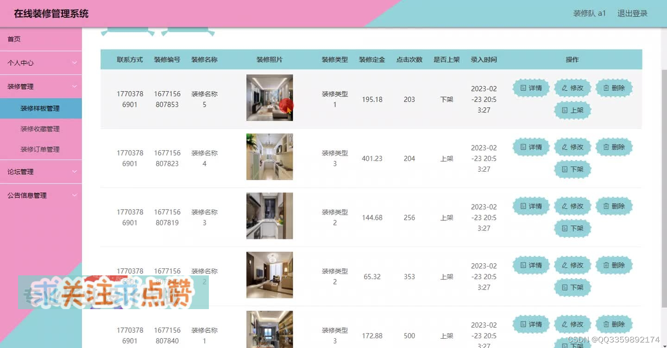Click 是否上架 column header

coord(447,60)
